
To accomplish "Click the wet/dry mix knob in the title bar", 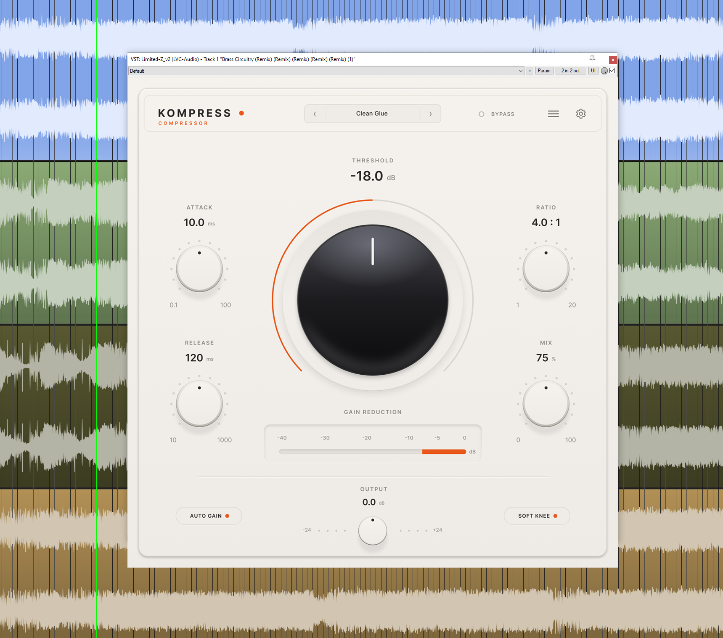I will 604,71.
